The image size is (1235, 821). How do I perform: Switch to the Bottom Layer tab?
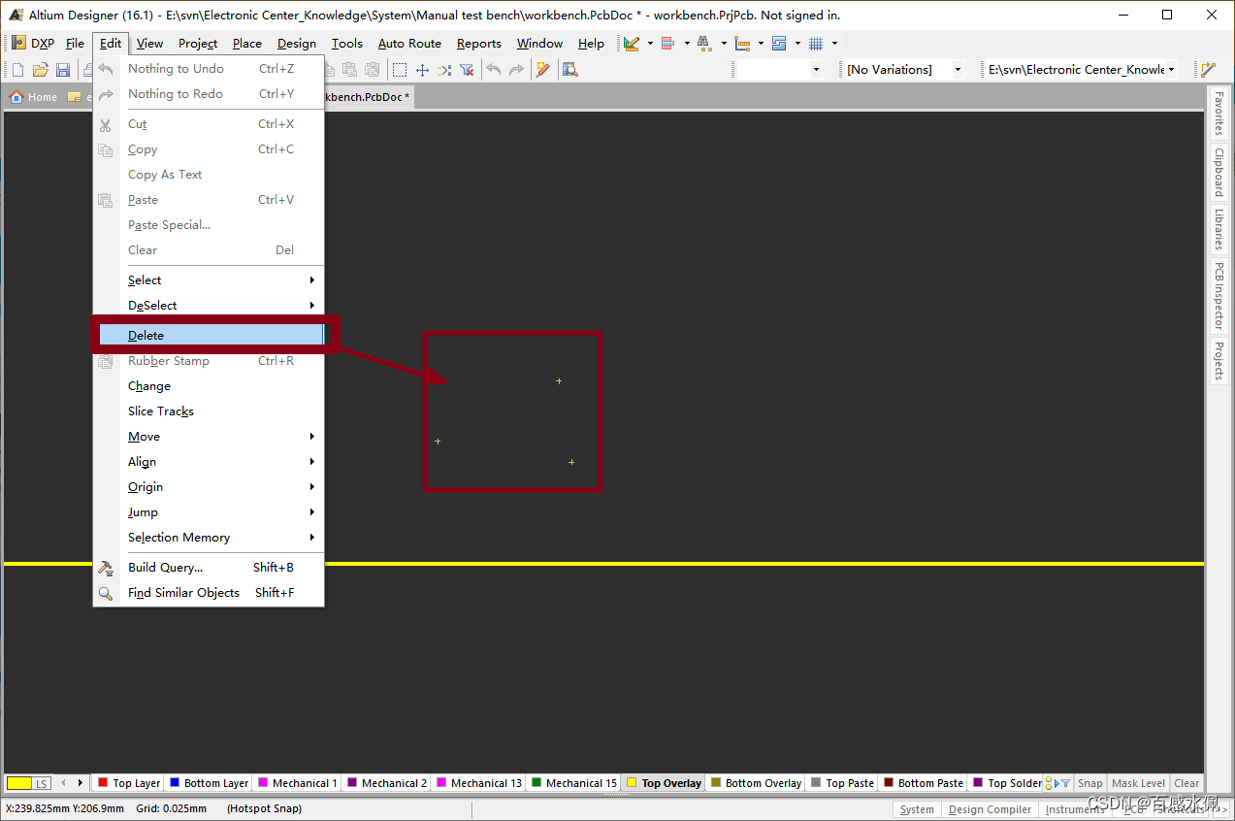pyautogui.click(x=209, y=783)
